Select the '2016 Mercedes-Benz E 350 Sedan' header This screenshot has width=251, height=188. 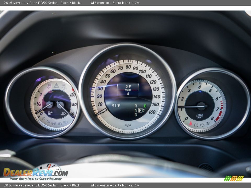pos(31,3)
